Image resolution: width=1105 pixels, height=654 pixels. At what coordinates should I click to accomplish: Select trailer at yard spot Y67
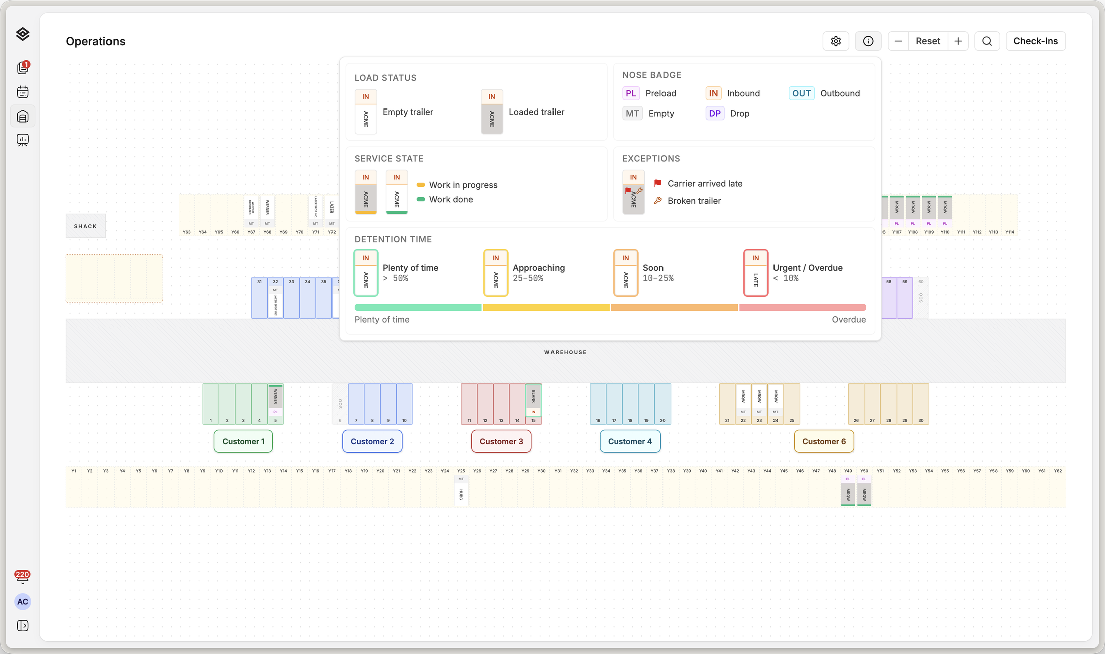[251, 211]
